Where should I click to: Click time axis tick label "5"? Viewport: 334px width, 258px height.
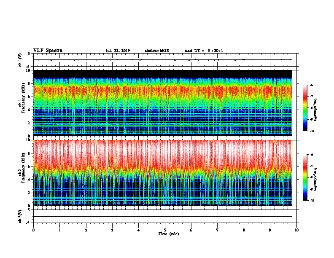[165, 230]
